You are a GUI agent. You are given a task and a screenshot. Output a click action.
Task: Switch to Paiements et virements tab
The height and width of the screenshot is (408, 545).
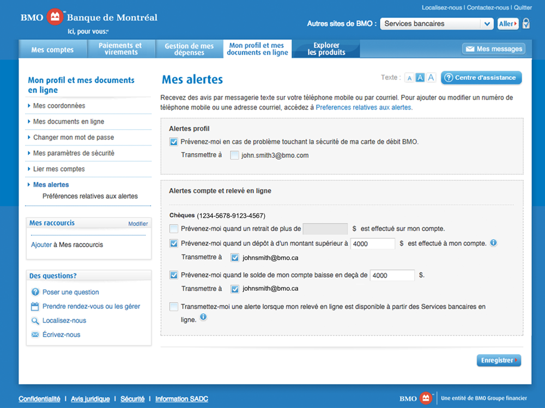click(x=120, y=49)
